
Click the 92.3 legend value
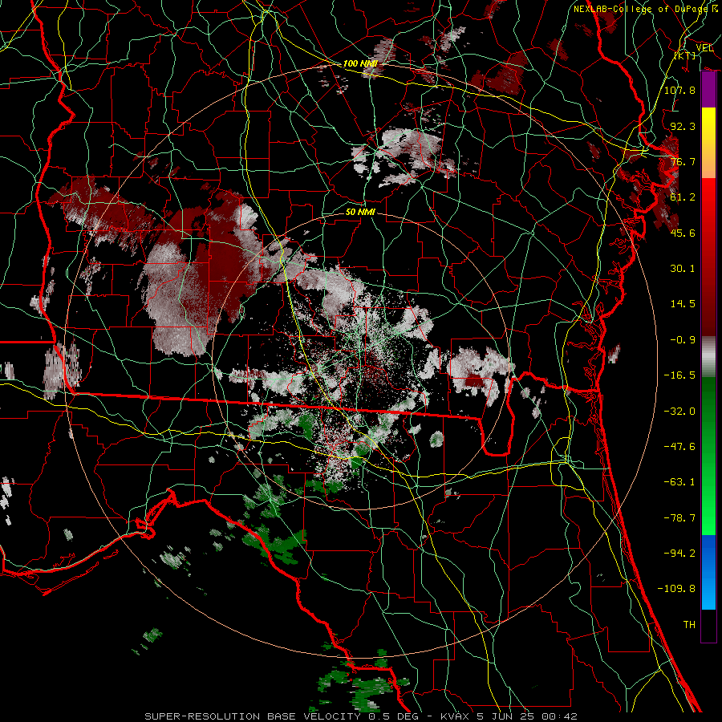(683, 126)
